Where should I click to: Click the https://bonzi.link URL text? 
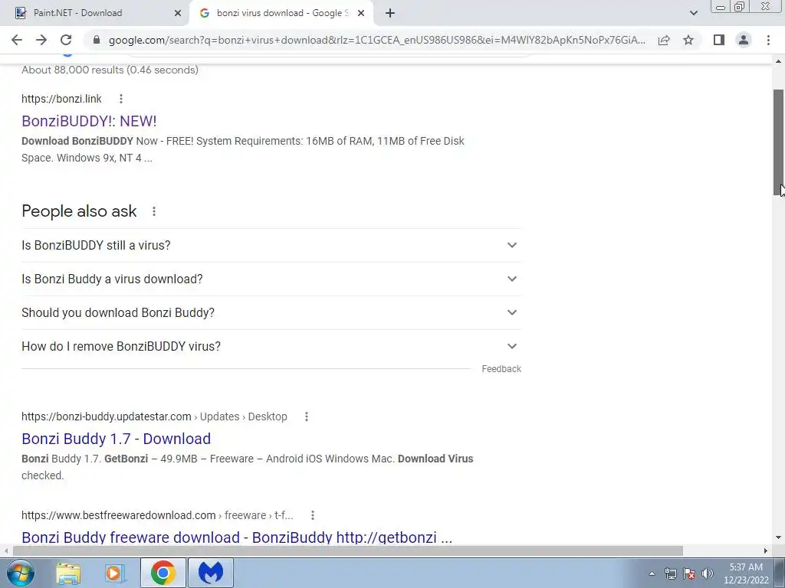pos(61,99)
